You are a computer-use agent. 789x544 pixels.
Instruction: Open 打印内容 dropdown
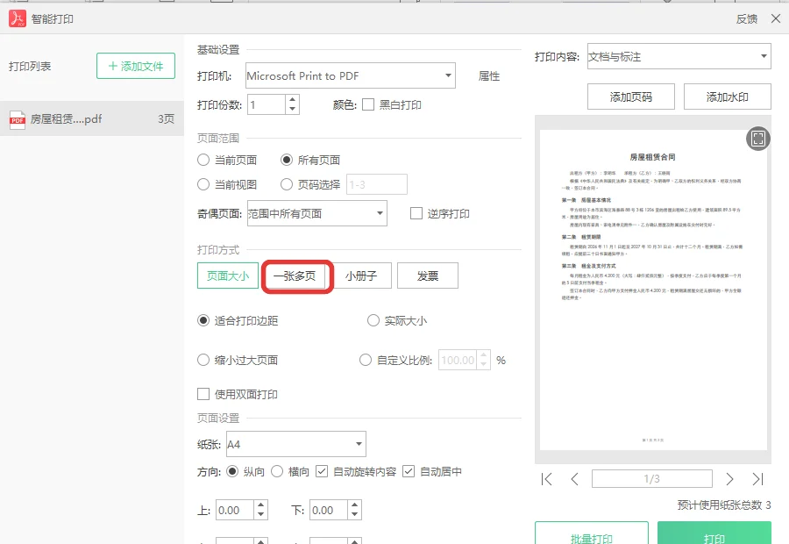[x=679, y=56]
